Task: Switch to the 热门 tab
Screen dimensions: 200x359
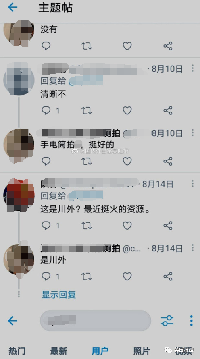Action: click(17, 351)
